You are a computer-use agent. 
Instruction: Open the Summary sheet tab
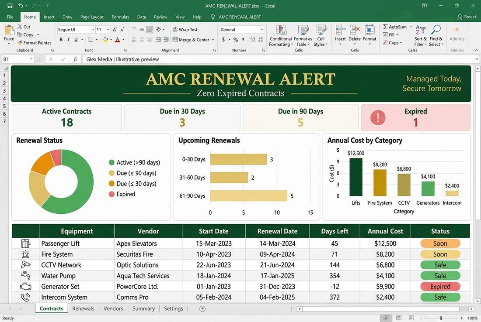tap(143, 309)
